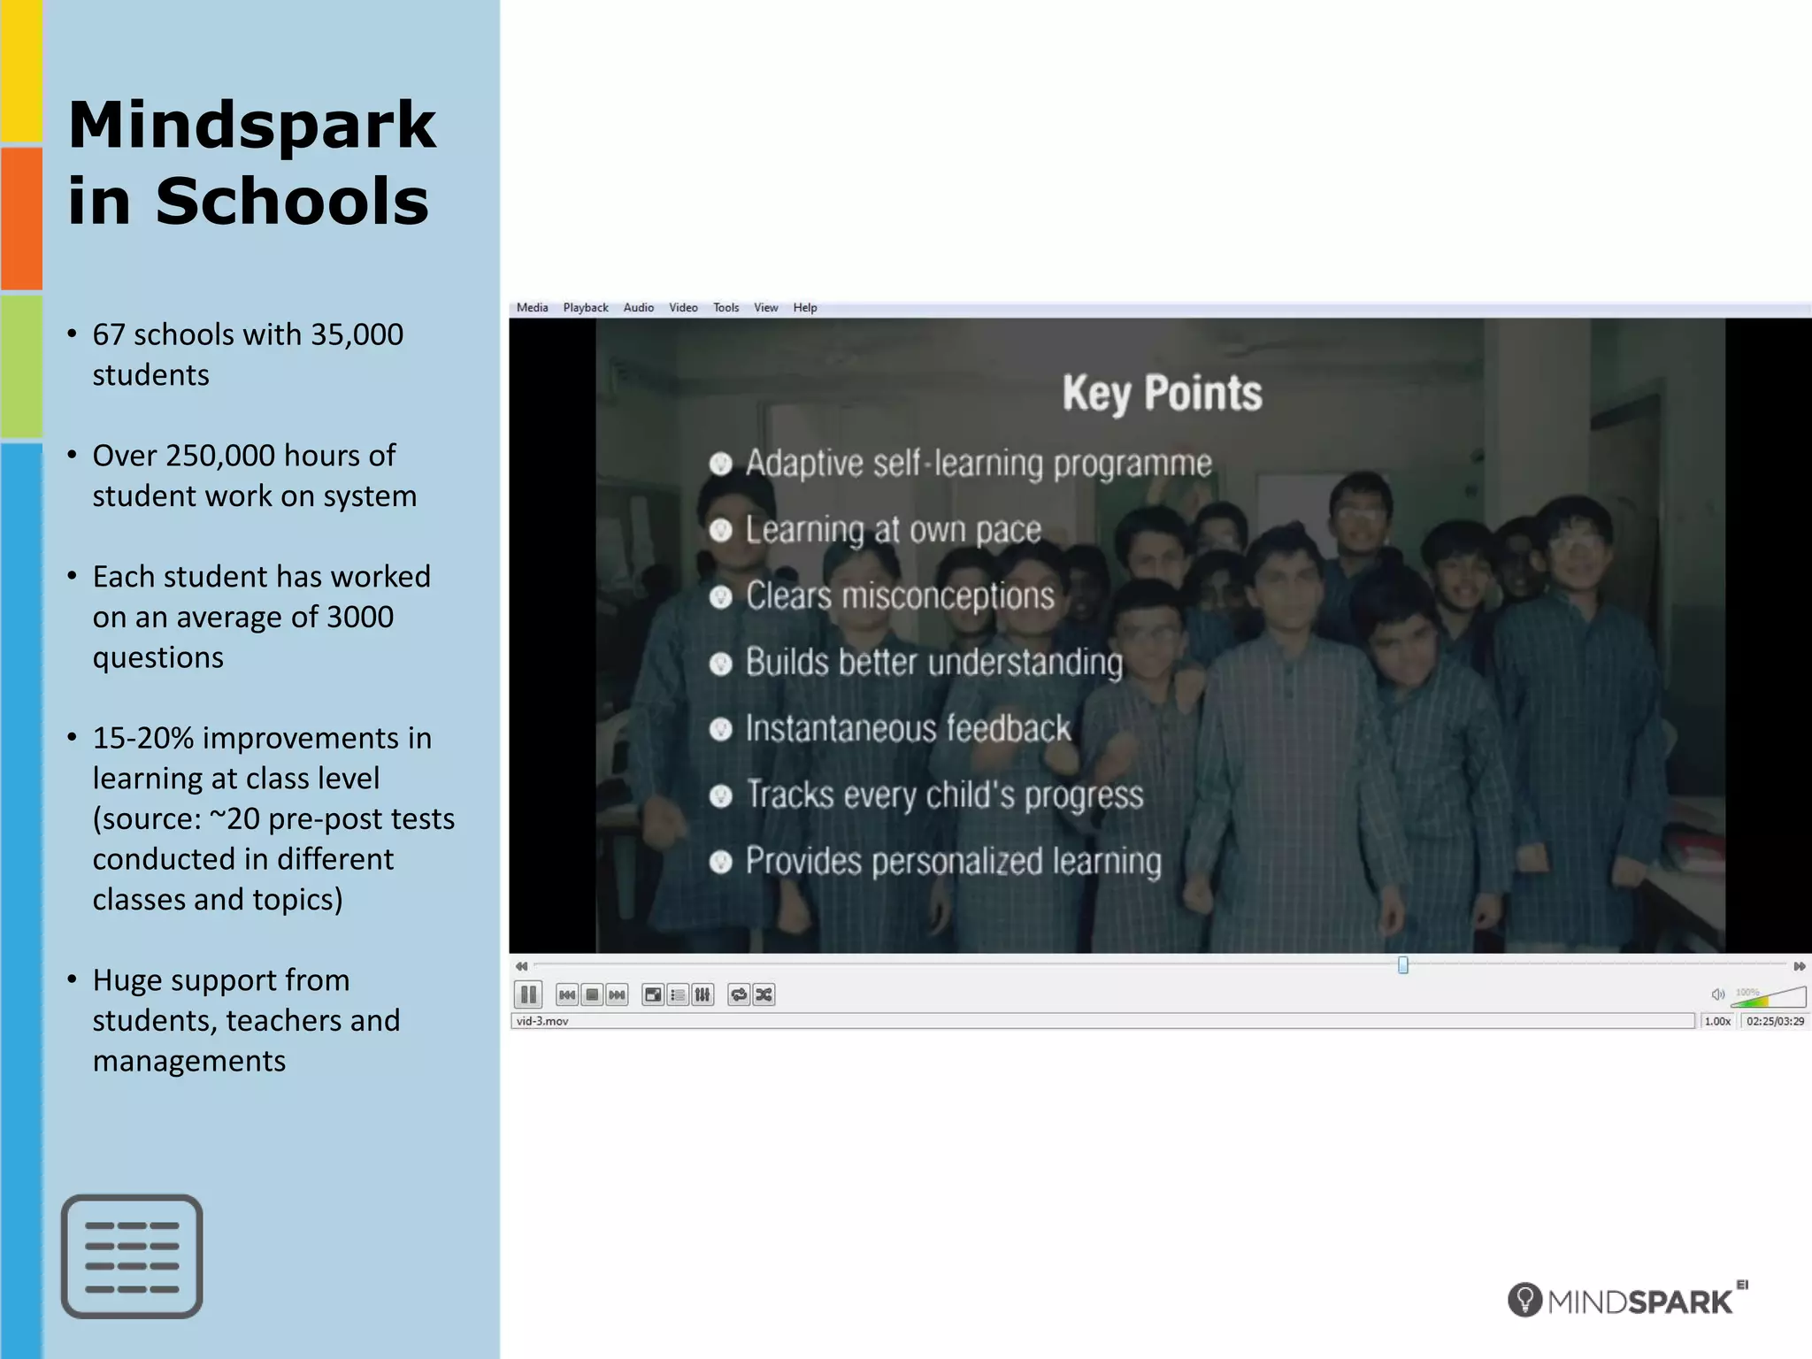Click the seek bar position handle

pos(1403,965)
